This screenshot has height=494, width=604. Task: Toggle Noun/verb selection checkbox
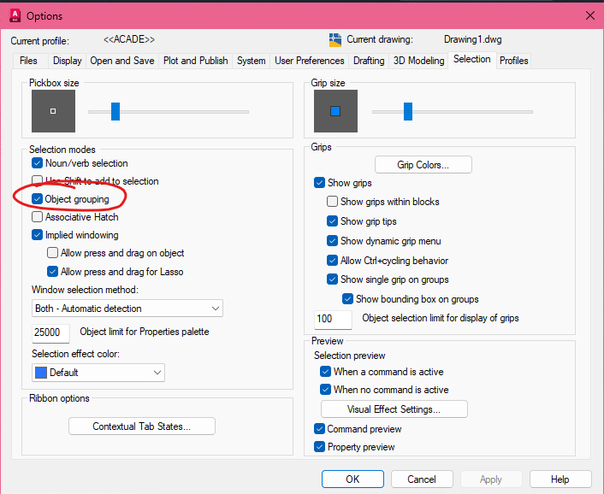(37, 163)
